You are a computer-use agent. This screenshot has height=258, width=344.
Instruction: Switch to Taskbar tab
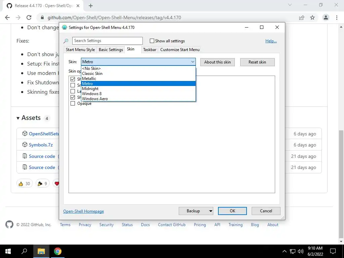click(149, 50)
